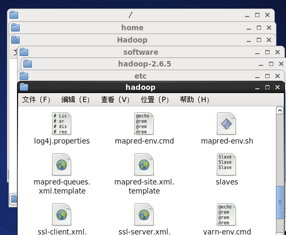Click the home folder icon in Hadoop window title
Viewport: 286px width, 235px height.
pyautogui.click(x=15, y=40)
